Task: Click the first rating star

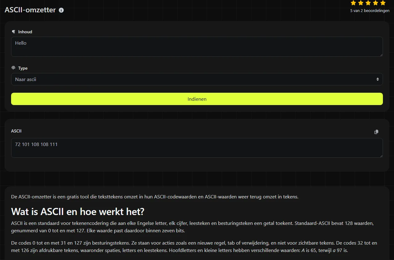Action: tap(353, 3)
